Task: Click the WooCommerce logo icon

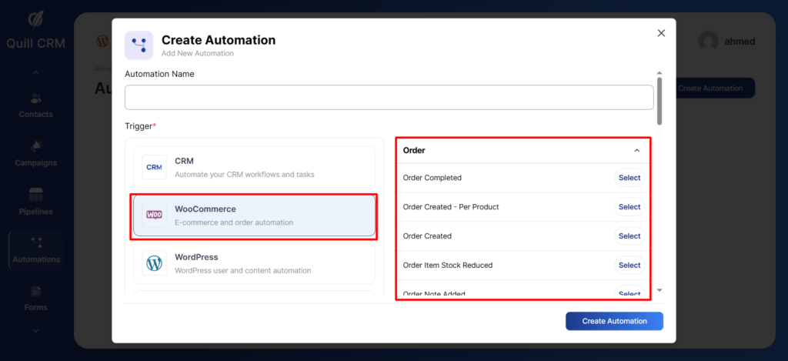Action: 155,215
